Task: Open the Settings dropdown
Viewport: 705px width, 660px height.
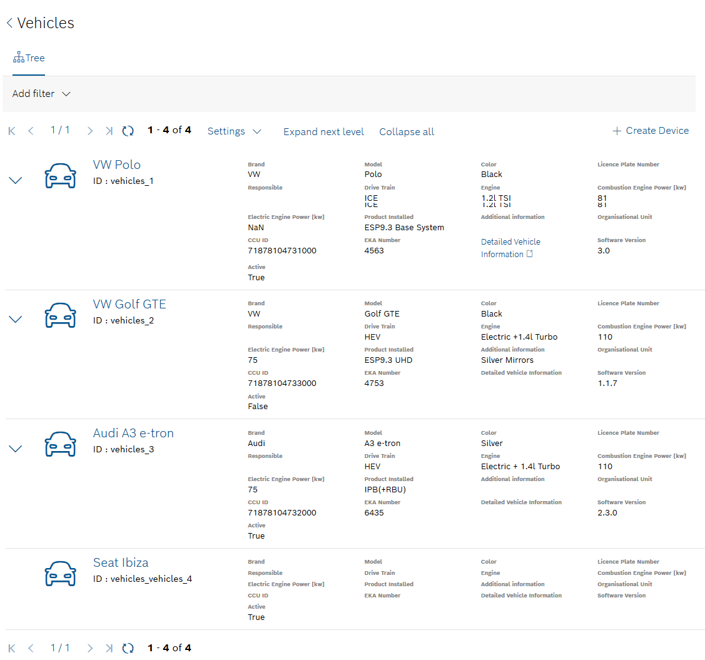Action: pyautogui.click(x=234, y=131)
